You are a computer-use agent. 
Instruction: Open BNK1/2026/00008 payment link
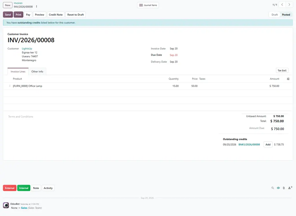pyautogui.click(x=249, y=144)
